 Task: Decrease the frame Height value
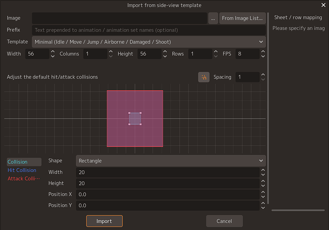point(165,56)
